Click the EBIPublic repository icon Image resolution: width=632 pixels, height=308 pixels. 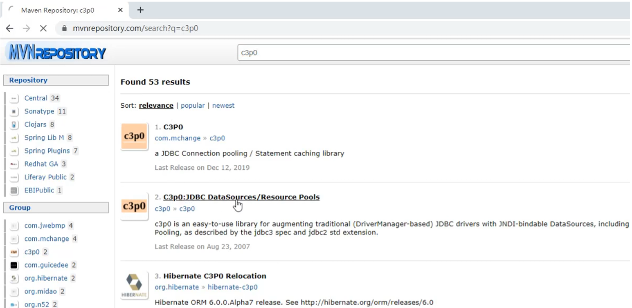[x=15, y=190]
